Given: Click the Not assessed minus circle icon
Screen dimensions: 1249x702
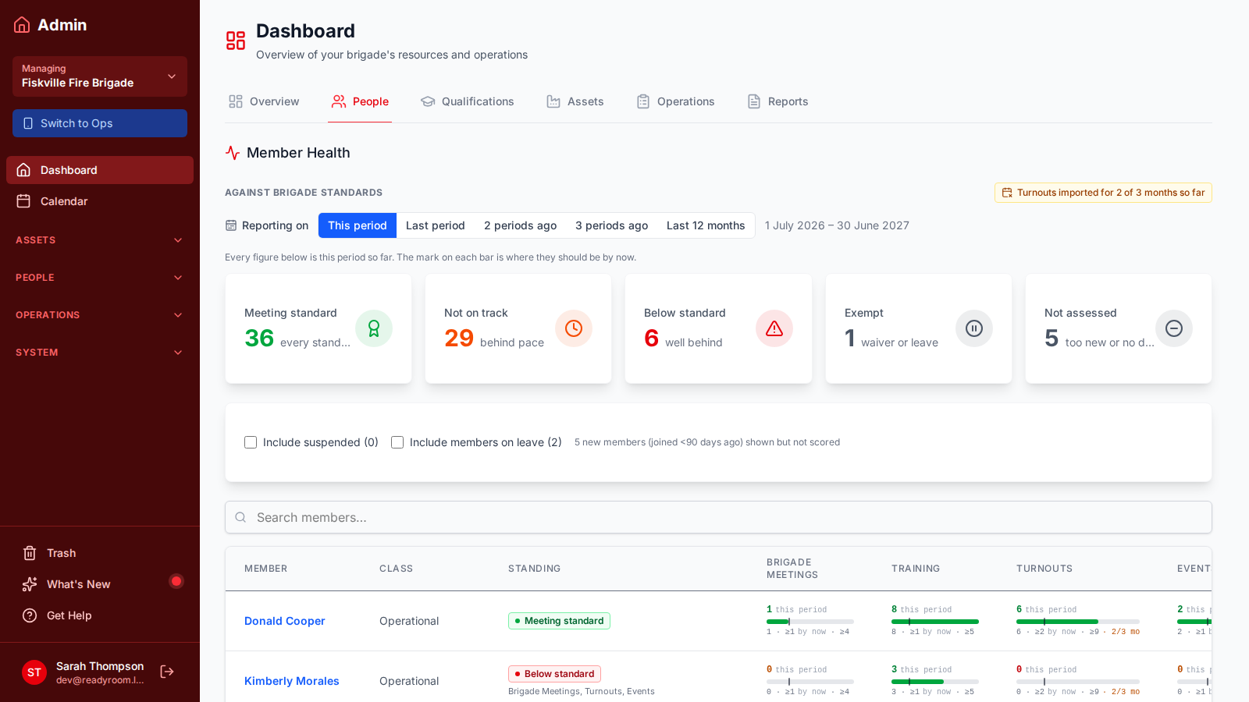Looking at the screenshot, I should point(1174,328).
